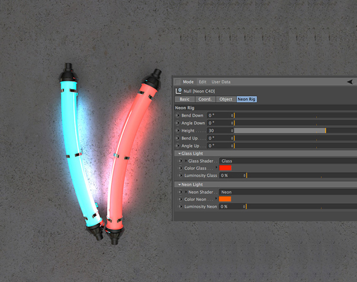
Task: Click the Luminosity Neon slider track
Action: 302,206
